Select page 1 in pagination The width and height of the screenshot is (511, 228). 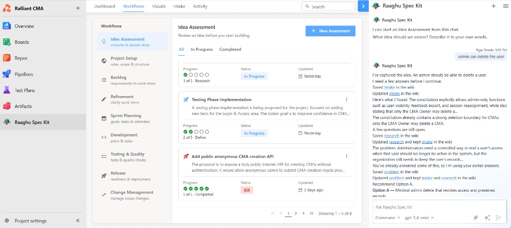click(288, 214)
